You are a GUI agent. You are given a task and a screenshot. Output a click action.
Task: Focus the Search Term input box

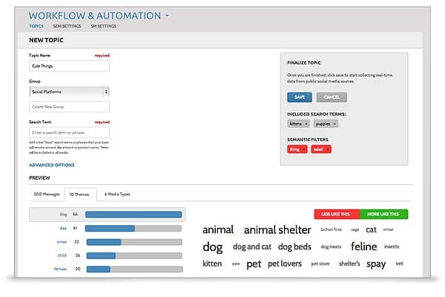click(69, 132)
